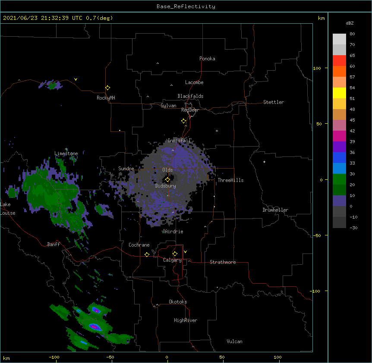372x363 pixels.
Task: Pick the dusty pink 45-42 dBZ swatch
Action: [x=339, y=125]
